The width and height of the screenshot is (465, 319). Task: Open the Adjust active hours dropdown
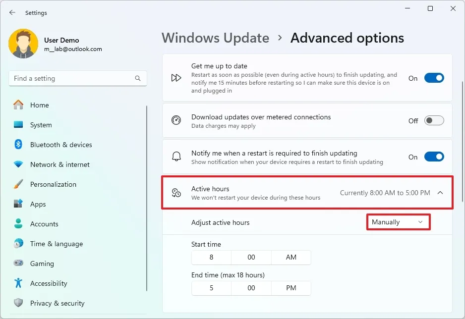[x=398, y=222]
